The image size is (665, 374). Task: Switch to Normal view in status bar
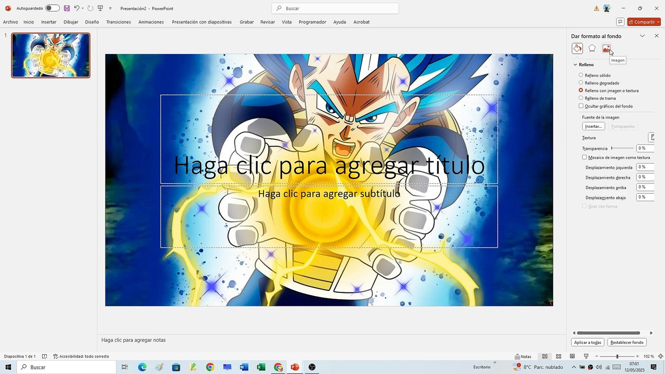tap(545, 356)
